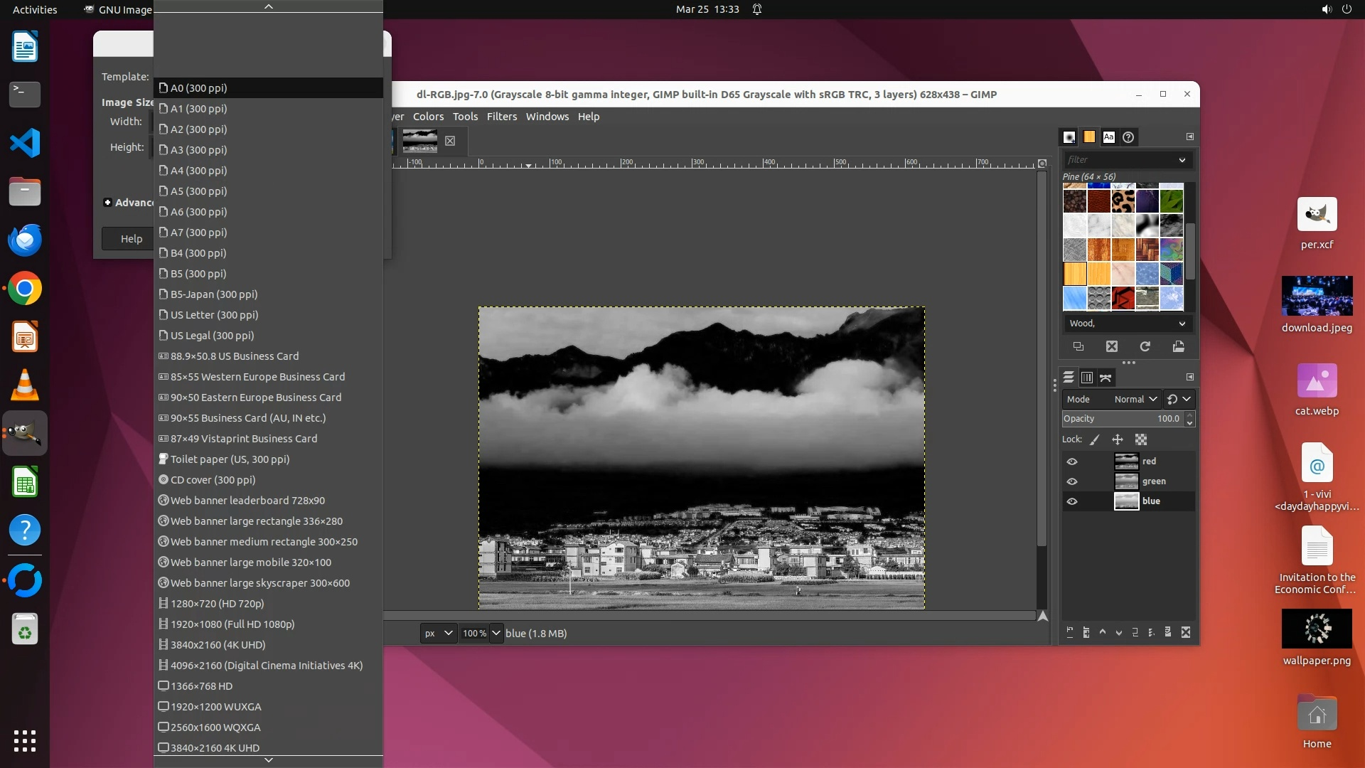Click the Refresh patterns icon
Image resolution: width=1365 pixels, height=768 pixels.
pos(1145,346)
